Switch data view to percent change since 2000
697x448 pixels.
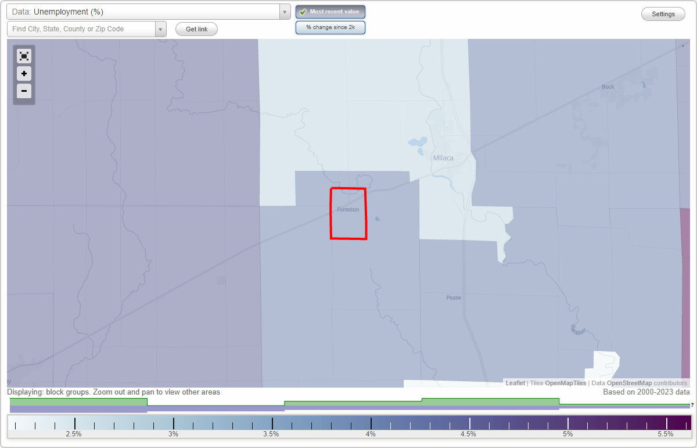point(330,27)
